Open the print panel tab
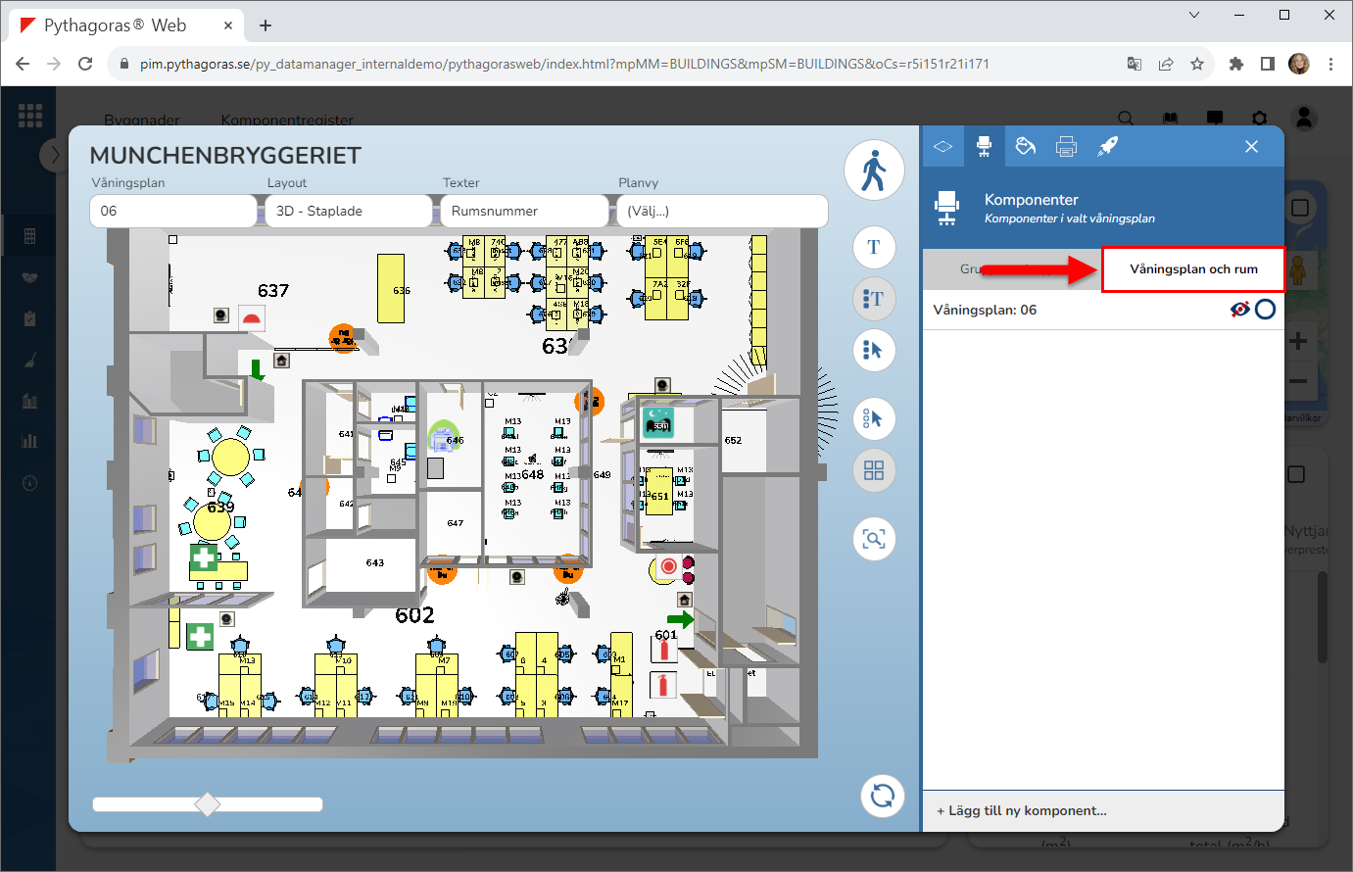1353x872 pixels. click(x=1066, y=147)
